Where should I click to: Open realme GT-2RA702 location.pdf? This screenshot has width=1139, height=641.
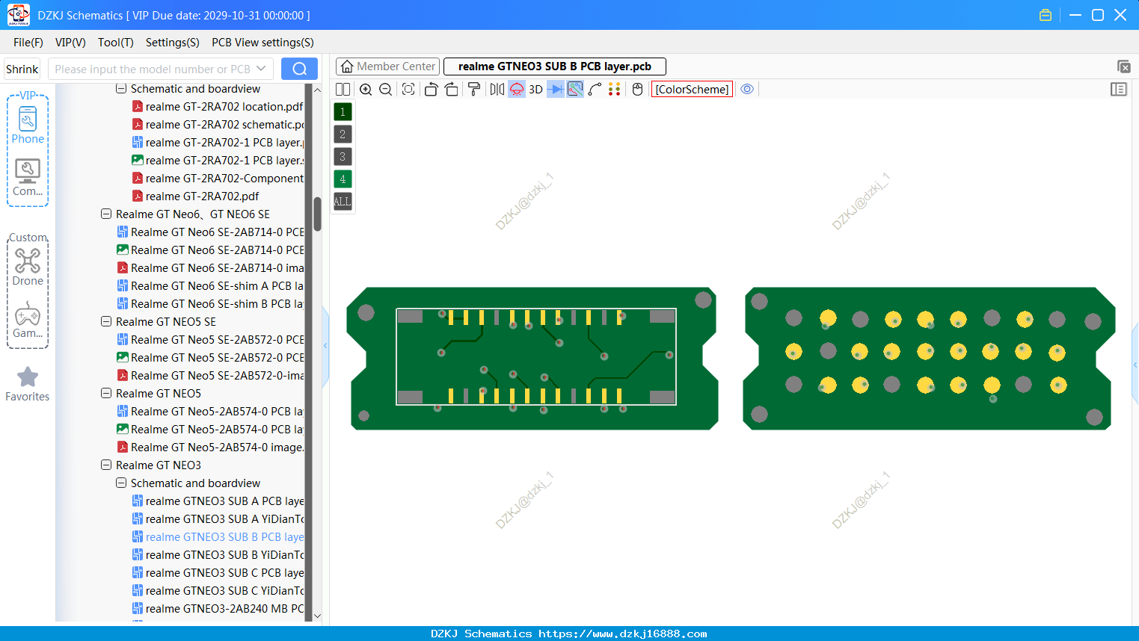218,106
